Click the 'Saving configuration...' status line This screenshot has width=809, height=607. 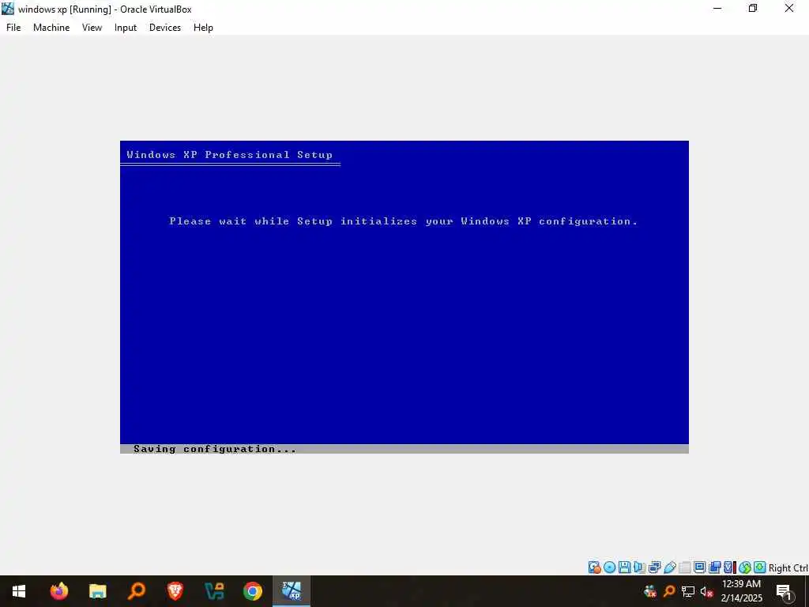[x=215, y=449]
